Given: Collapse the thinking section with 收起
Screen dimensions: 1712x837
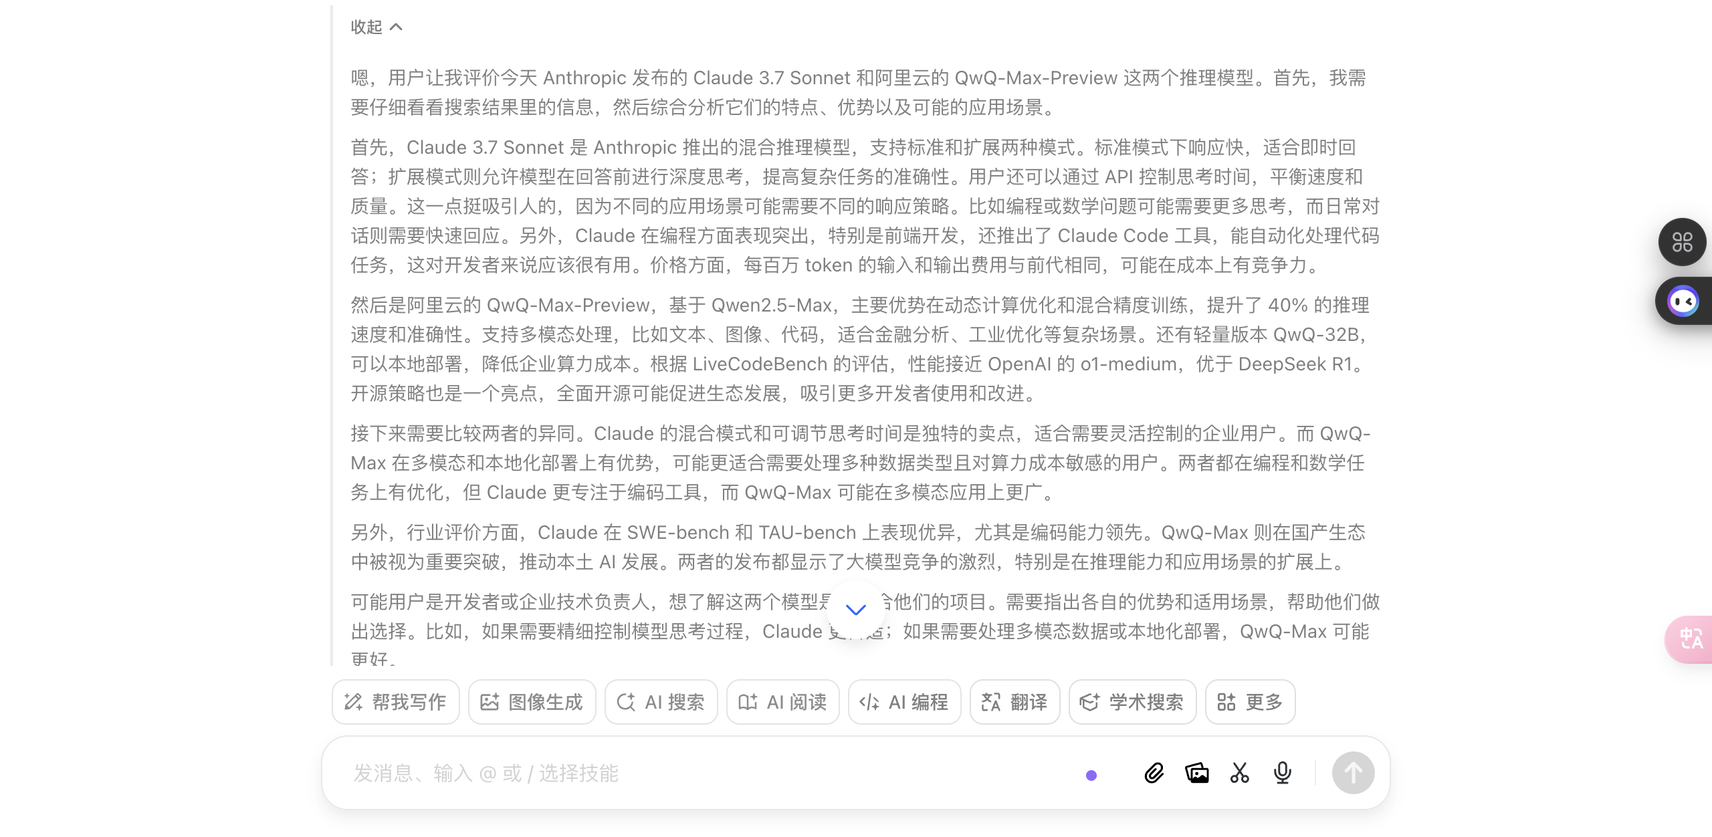Looking at the screenshot, I should click(377, 27).
